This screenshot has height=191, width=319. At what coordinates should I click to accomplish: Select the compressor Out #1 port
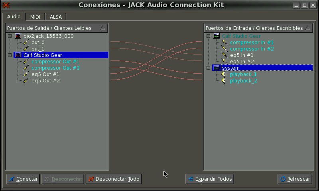[x=55, y=62]
